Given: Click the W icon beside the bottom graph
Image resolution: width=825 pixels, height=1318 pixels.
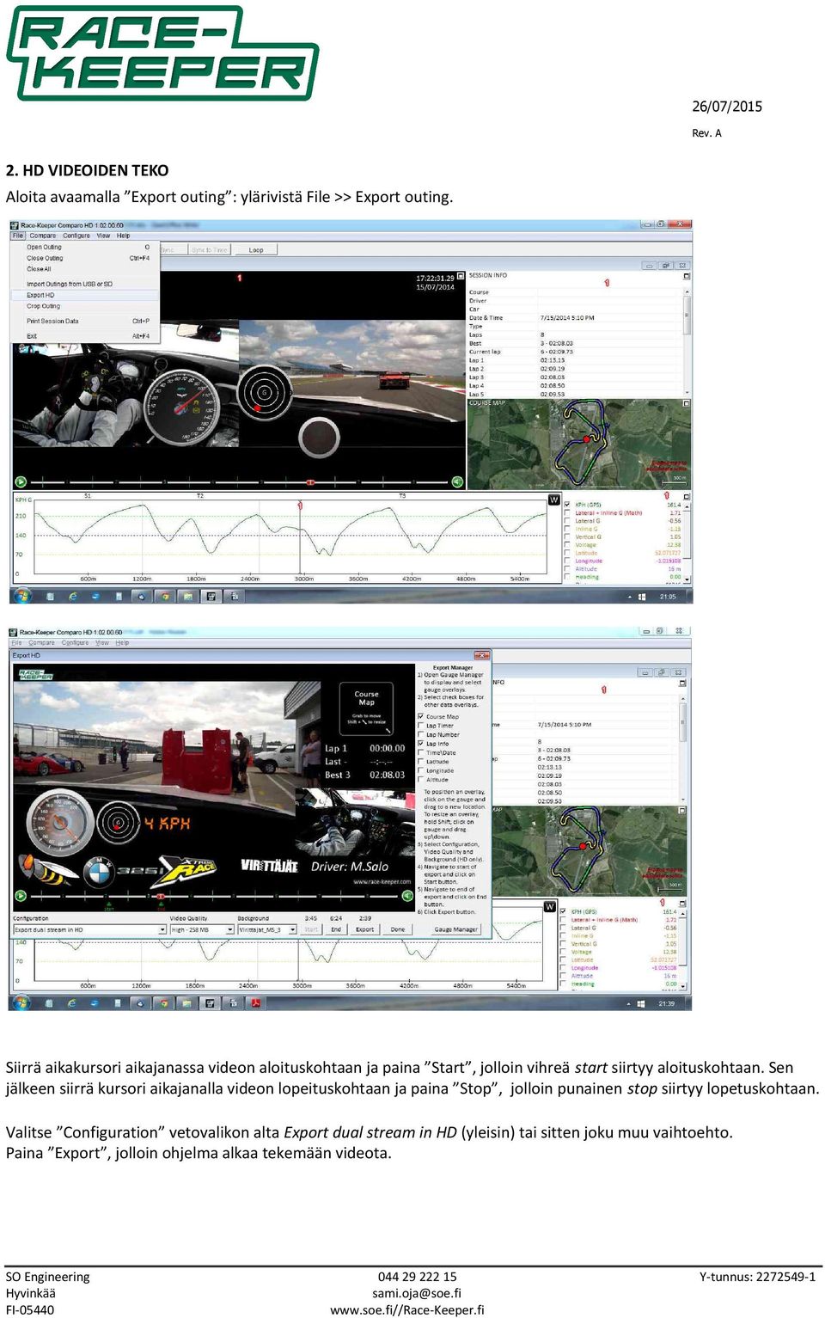Looking at the screenshot, I should pos(550,907).
